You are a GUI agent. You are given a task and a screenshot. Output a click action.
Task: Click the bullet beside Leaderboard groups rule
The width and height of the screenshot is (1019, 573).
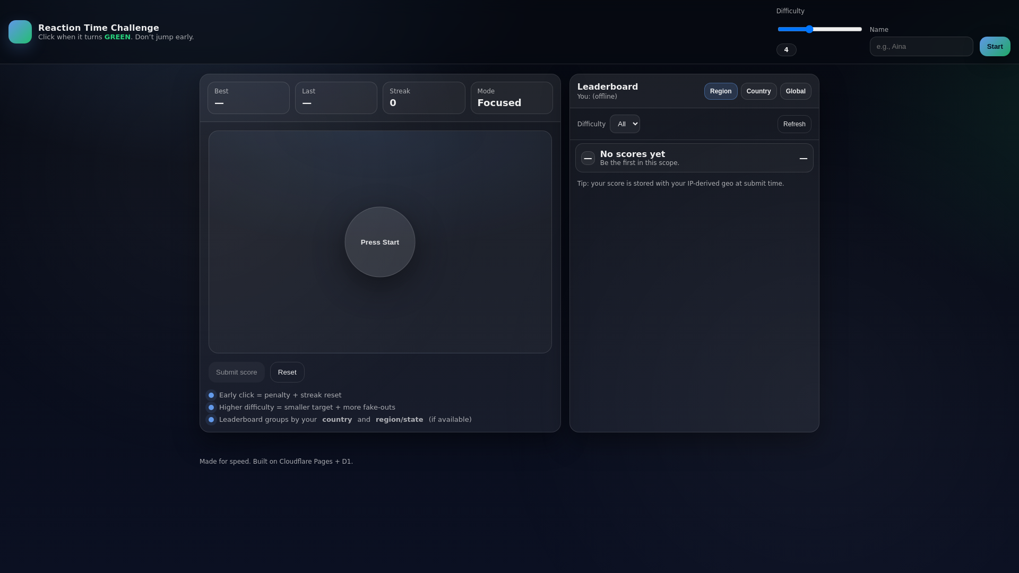[x=211, y=420]
